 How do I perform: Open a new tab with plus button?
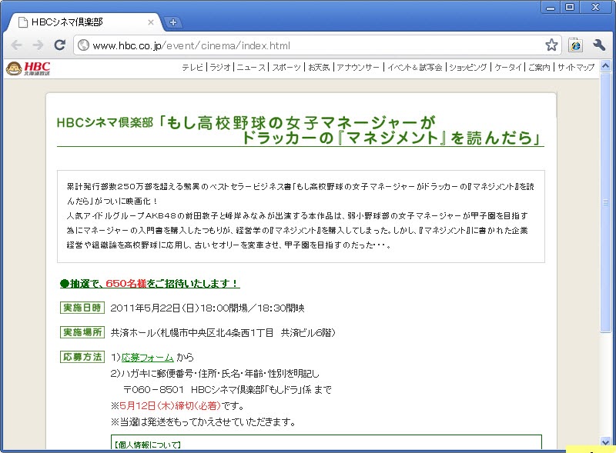tap(172, 22)
